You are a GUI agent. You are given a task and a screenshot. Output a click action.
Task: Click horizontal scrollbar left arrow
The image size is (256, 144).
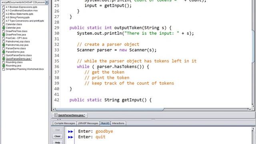pos(53,109)
